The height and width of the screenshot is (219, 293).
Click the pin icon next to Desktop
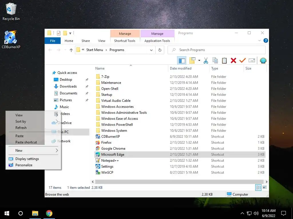(x=87, y=80)
